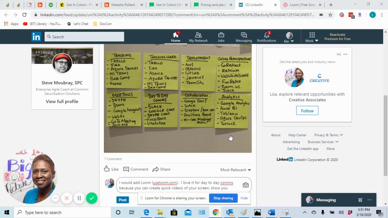Image resolution: width=388 pixels, height=218 pixels.
Task: Click in LinkedIn search box
Action: point(84,37)
